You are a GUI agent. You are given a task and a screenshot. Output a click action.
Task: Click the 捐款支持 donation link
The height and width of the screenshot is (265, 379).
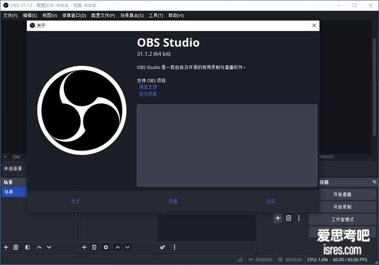pyautogui.click(x=148, y=87)
